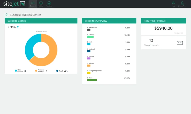Expand the user account dropdown chevron

coord(185,6)
